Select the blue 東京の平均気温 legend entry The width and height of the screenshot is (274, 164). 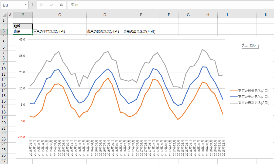point(254,97)
